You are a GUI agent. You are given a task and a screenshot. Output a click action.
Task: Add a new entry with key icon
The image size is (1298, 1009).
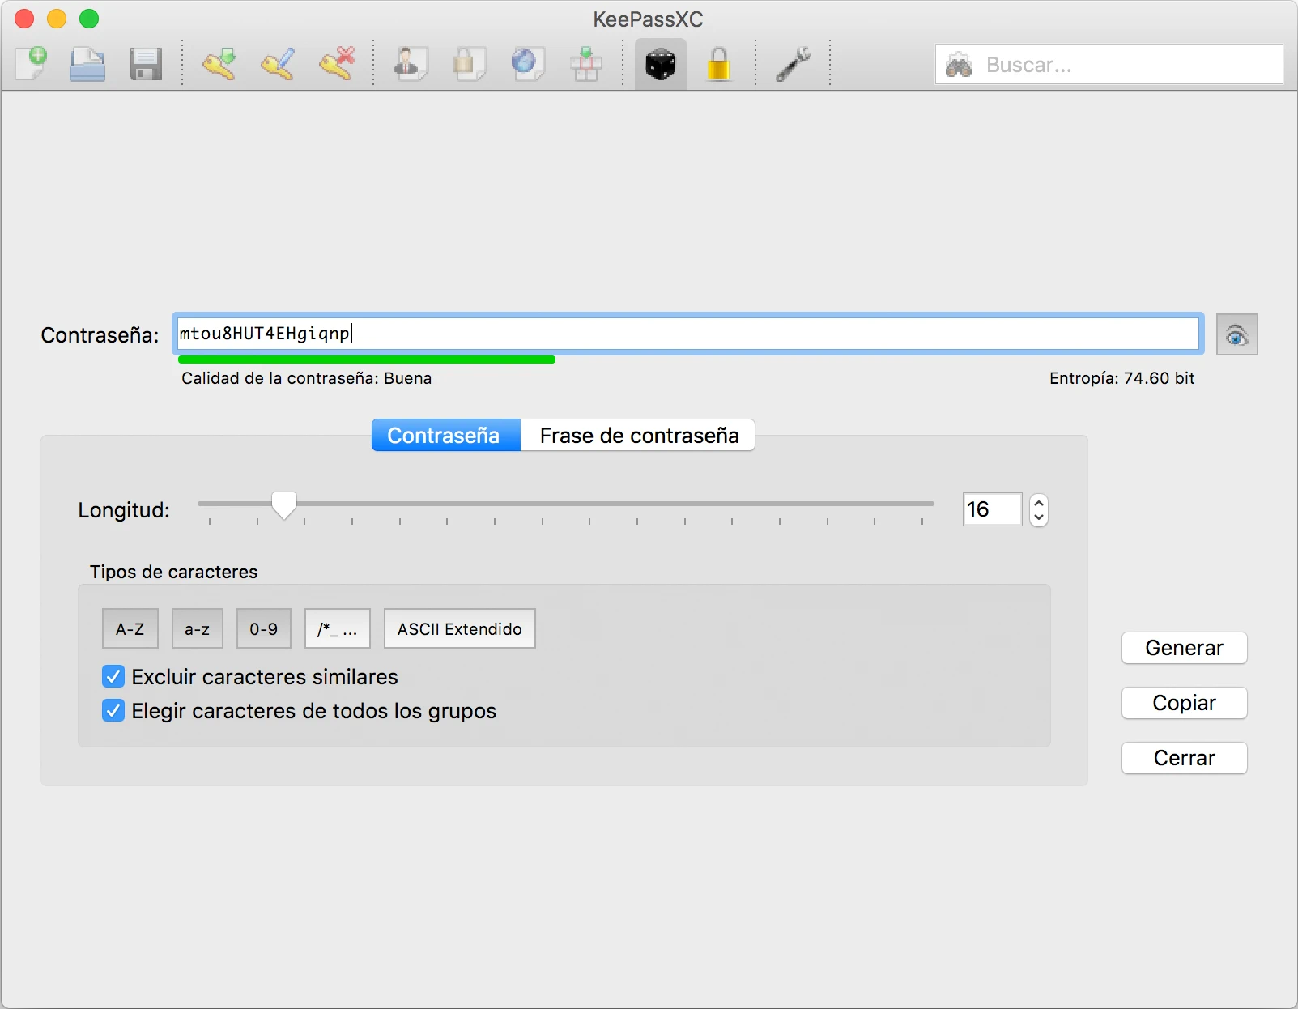pyautogui.click(x=219, y=64)
